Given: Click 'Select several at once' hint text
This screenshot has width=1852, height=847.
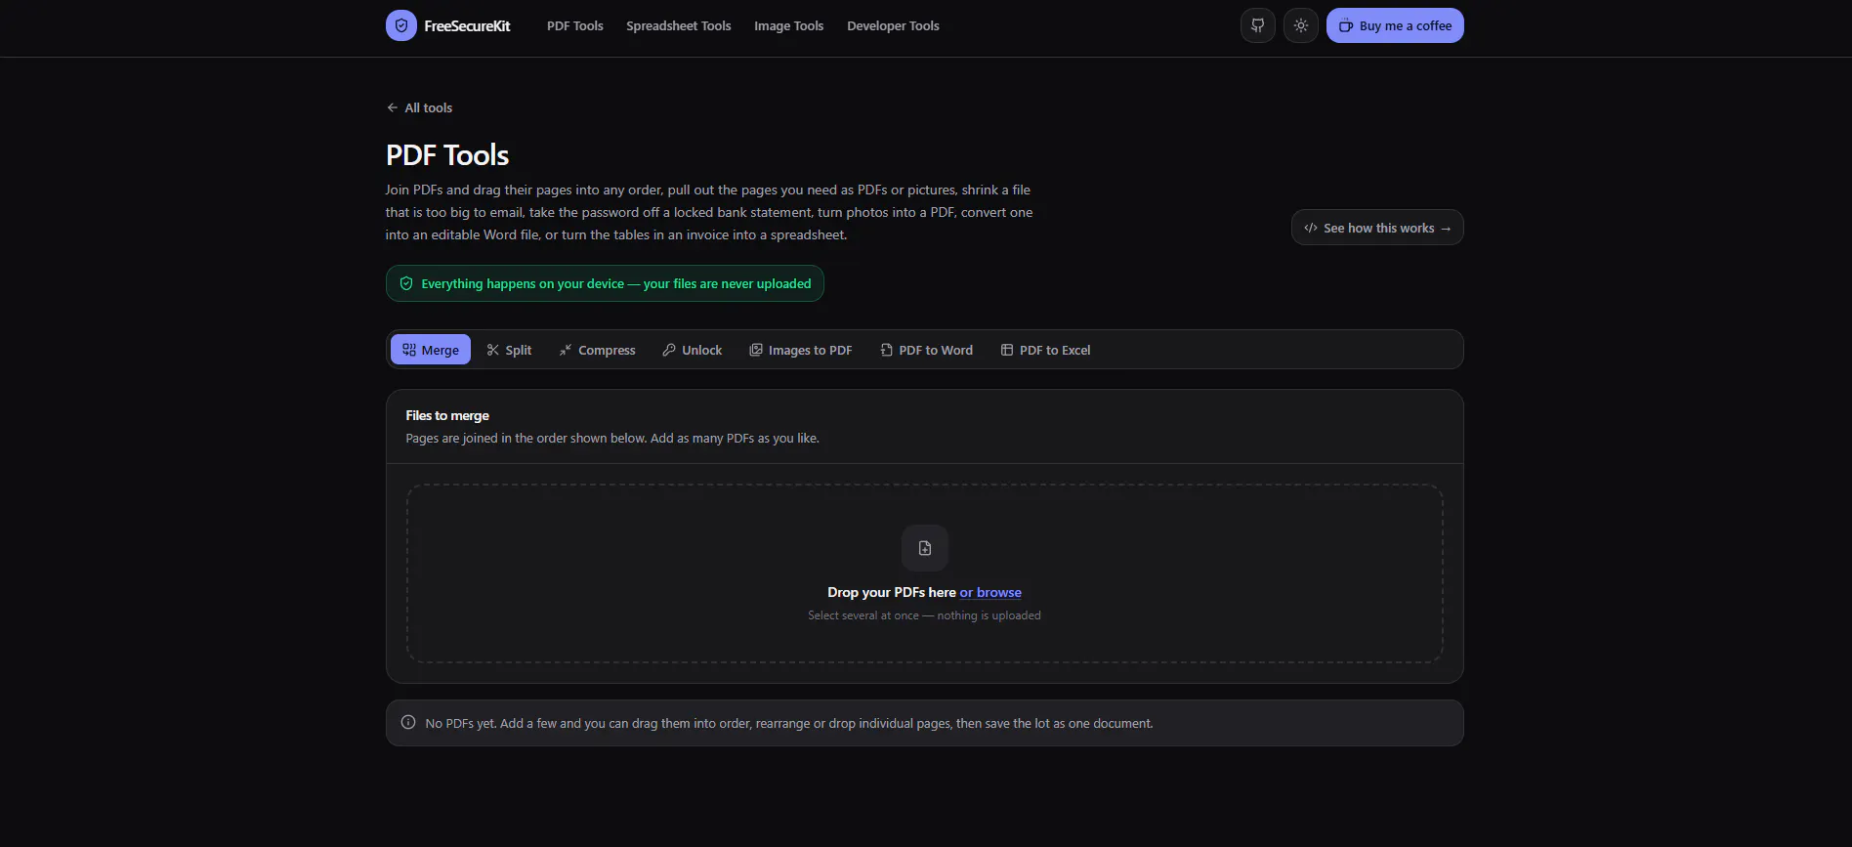Looking at the screenshot, I should tap(924, 615).
